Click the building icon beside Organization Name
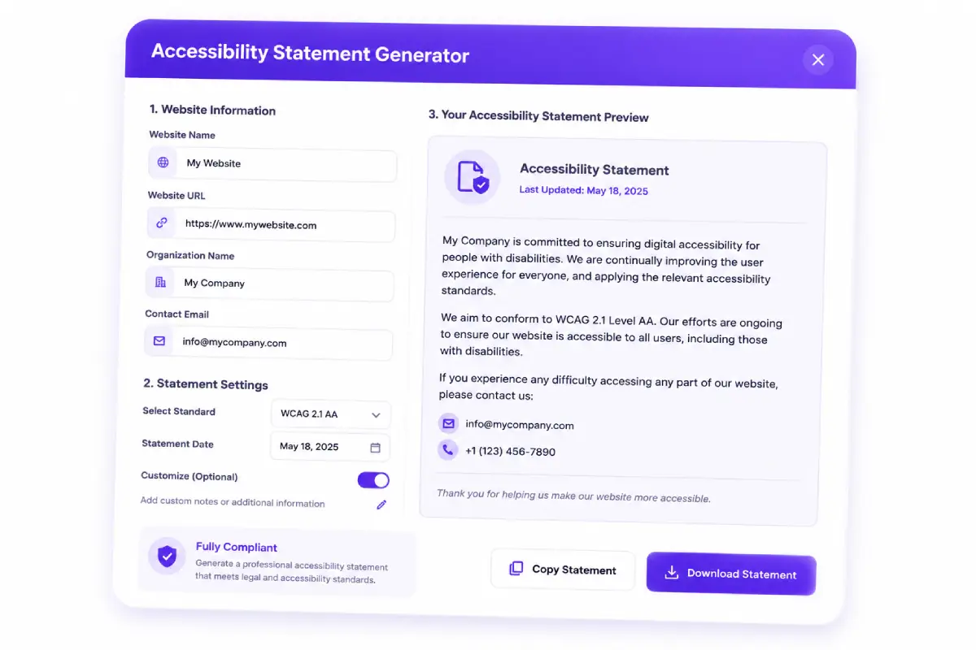The height and width of the screenshot is (650, 976). point(160,282)
